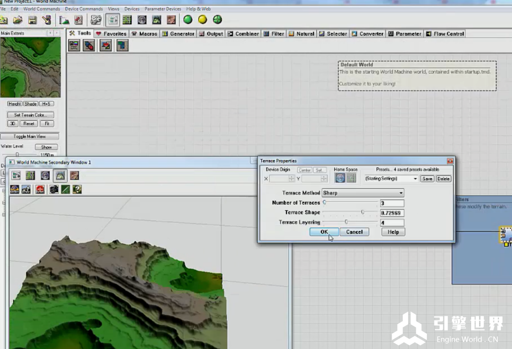Click the first Tools tab device icon with color bars
Image resolution: width=512 pixels, height=349 pixels.
(74, 46)
